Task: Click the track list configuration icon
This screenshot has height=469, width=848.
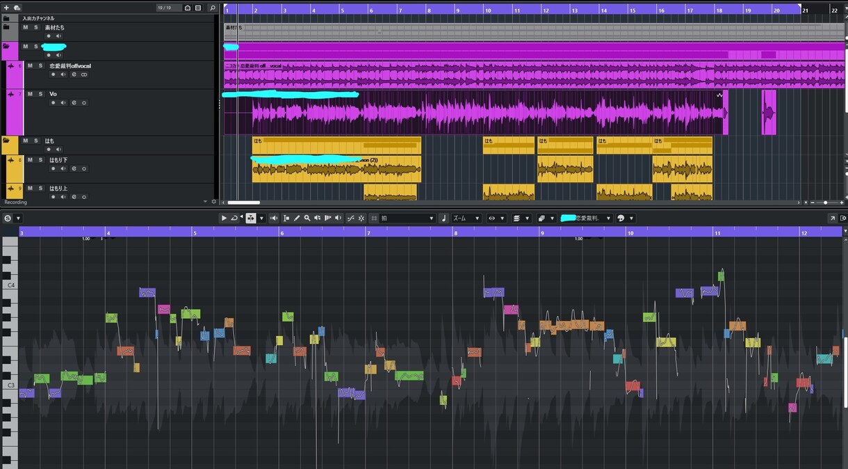Action: coord(198,8)
